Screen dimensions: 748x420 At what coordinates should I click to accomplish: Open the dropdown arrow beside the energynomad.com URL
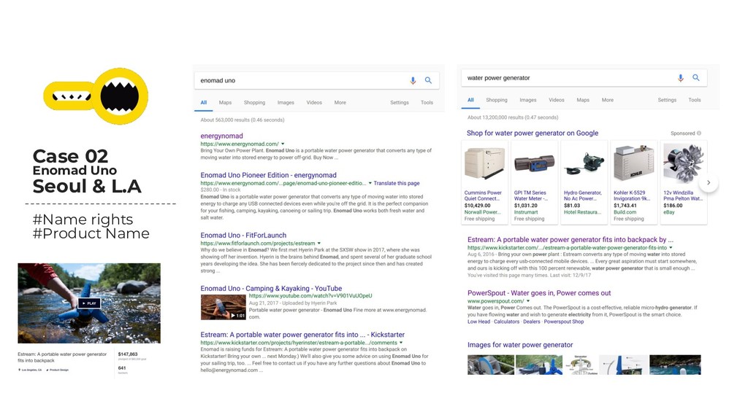(x=283, y=144)
